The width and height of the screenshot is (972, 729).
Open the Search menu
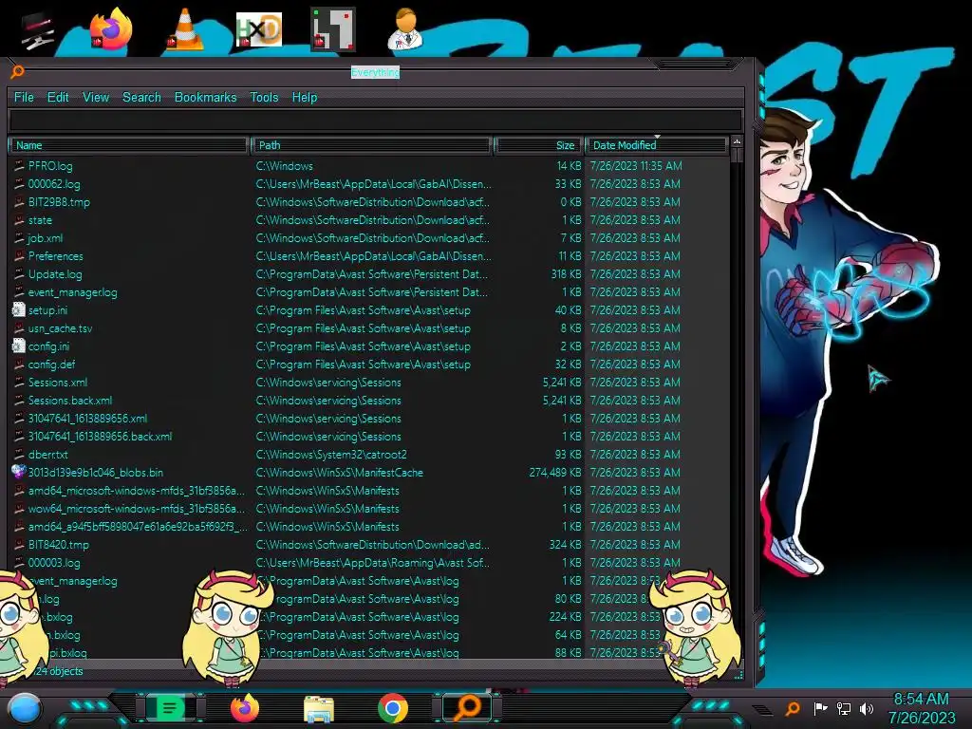click(142, 98)
